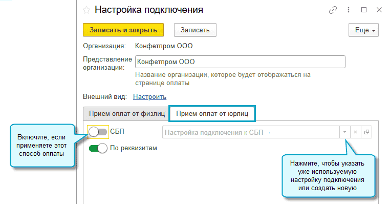
Task: Copy link to this form via chain icon
Action: [x=333, y=10]
